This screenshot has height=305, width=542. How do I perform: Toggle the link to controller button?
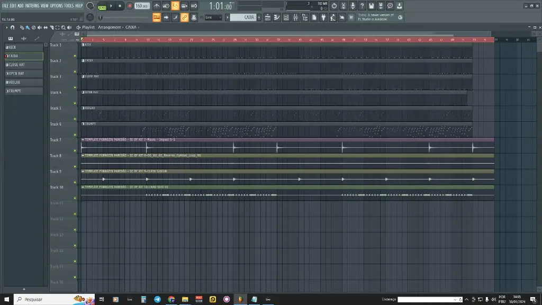[x=185, y=17]
